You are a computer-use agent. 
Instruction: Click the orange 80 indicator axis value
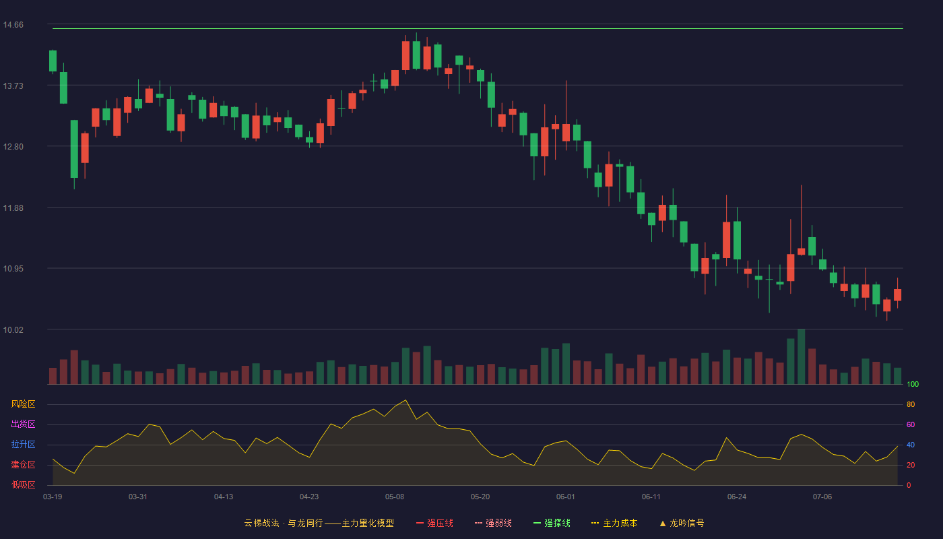click(x=911, y=404)
